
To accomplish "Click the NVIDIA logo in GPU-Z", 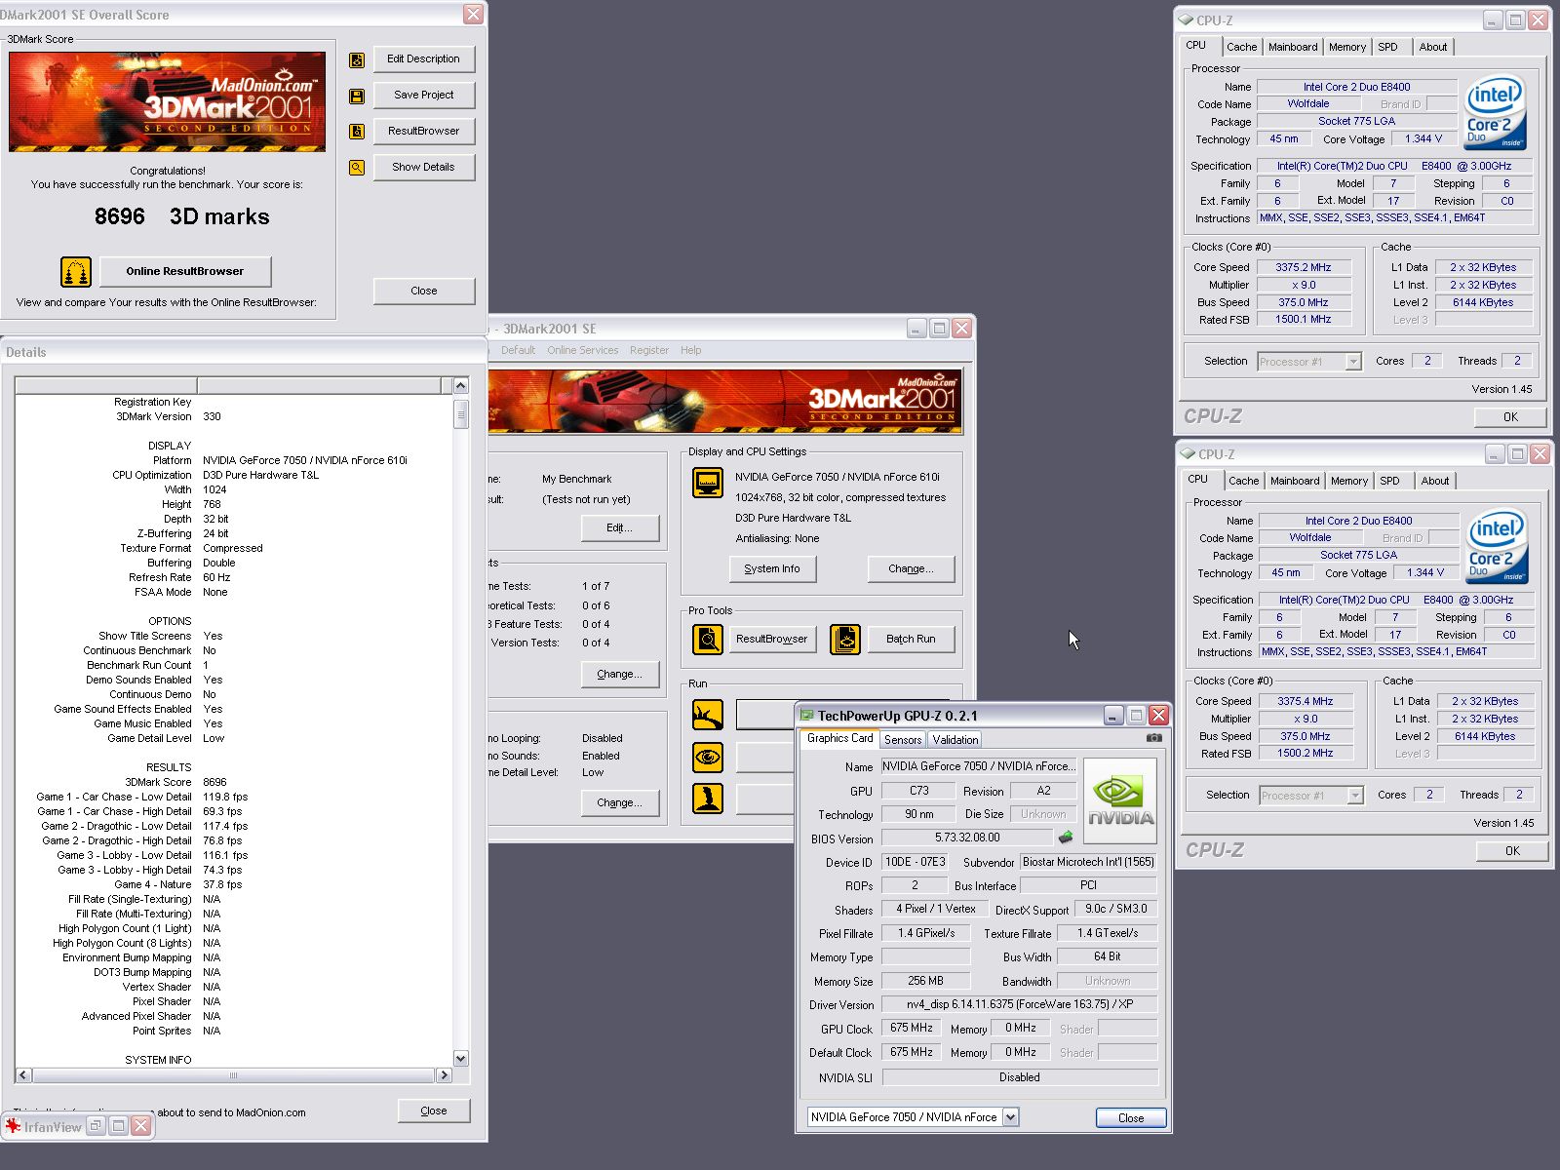I will (x=1120, y=801).
